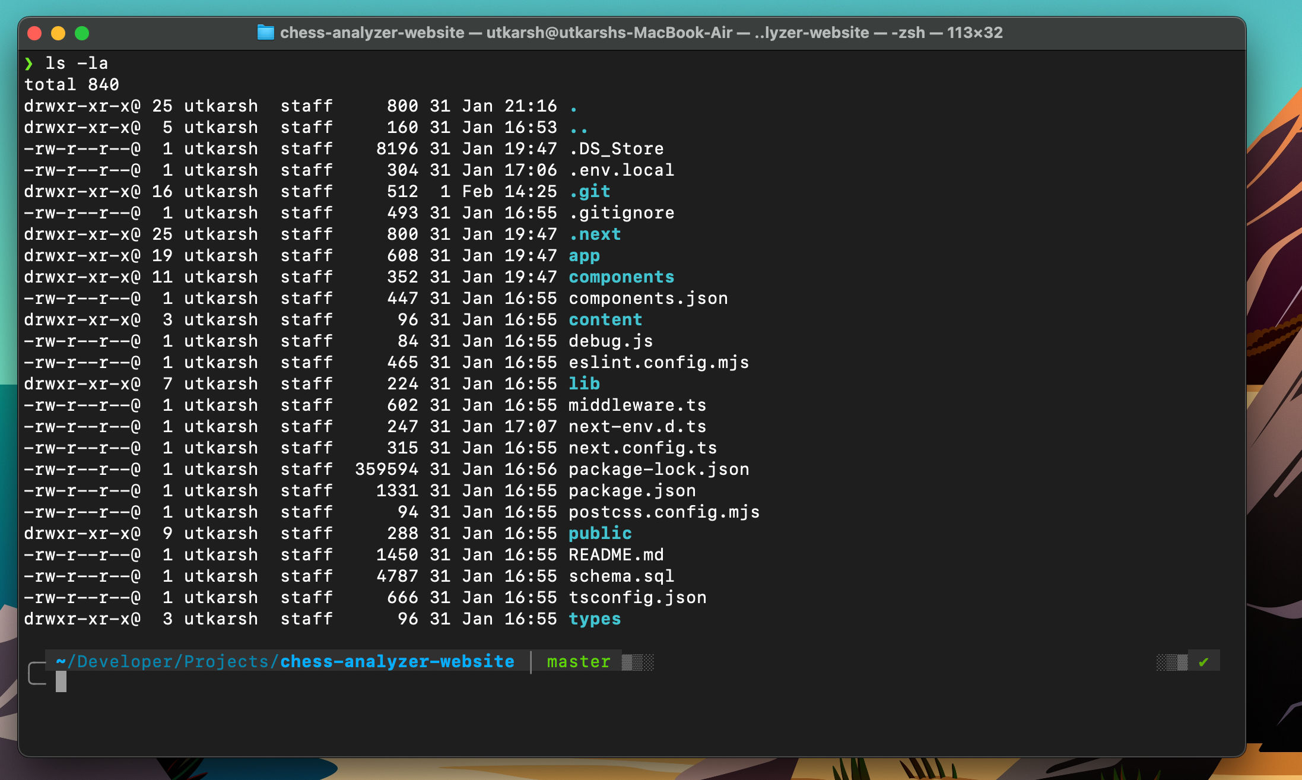1302x780 pixels.
Task: Select the app directory in the listing
Action: point(584,255)
